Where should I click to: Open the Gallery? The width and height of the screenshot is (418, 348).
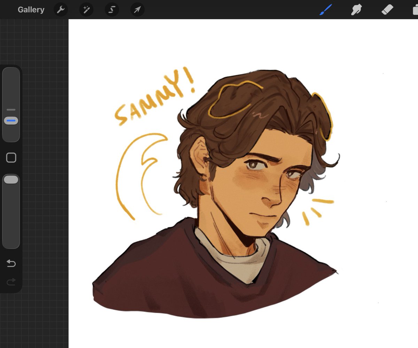(x=31, y=10)
